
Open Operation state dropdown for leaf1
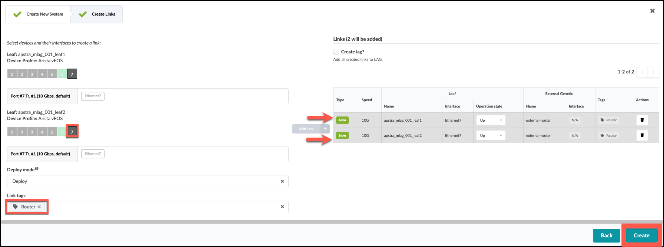pyautogui.click(x=490, y=120)
